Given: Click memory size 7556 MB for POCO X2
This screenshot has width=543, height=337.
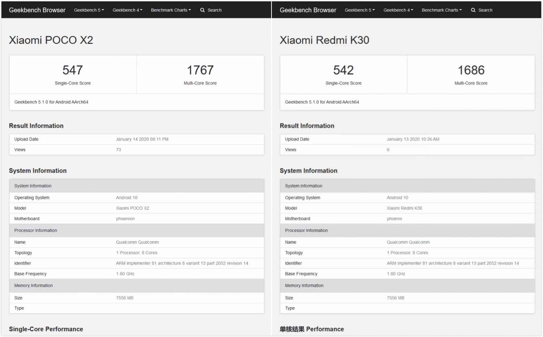Looking at the screenshot, I should tap(125, 298).
